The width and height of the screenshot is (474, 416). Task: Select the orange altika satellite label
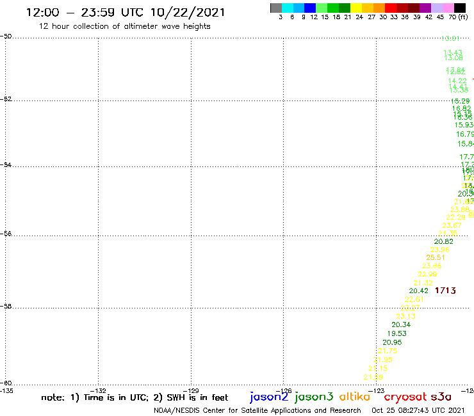click(355, 397)
